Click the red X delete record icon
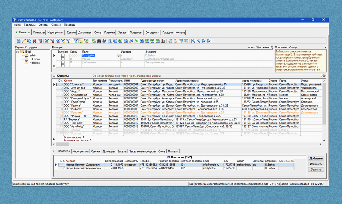 tap(34, 41)
